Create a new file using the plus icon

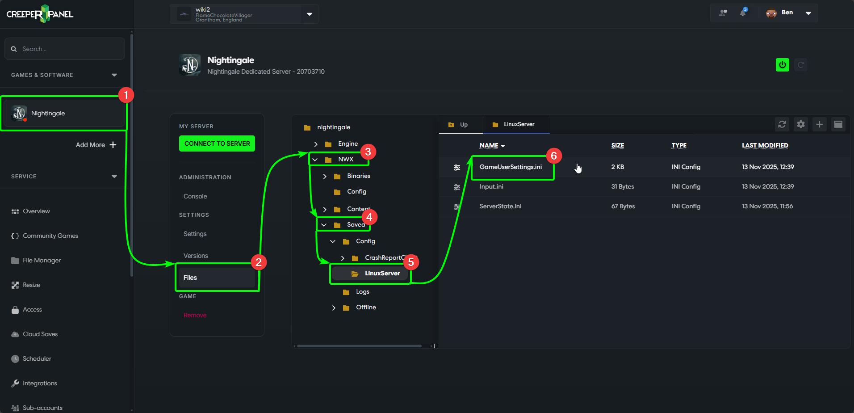(819, 124)
